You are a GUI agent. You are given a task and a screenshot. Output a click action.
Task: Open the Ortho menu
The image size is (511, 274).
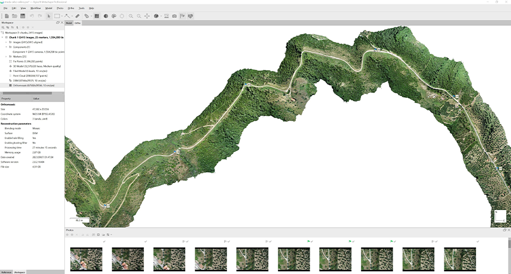pyautogui.click(x=71, y=8)
